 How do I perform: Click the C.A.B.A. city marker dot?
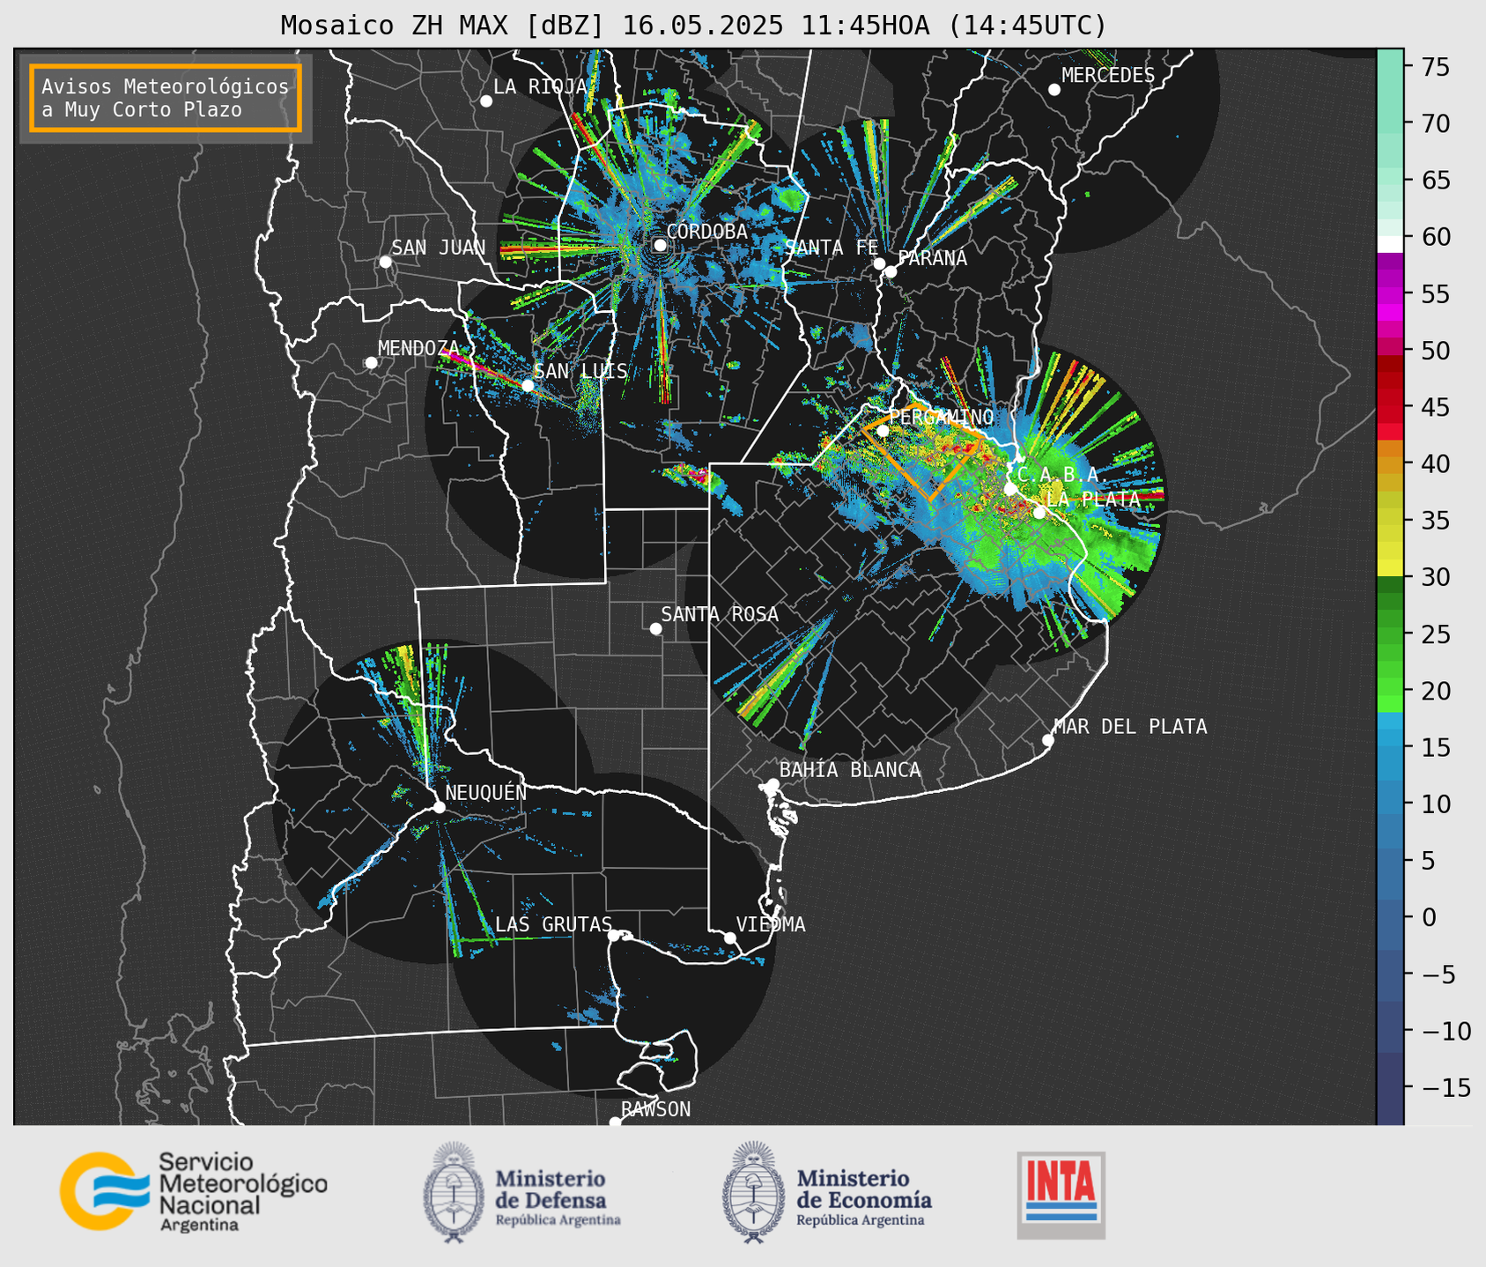[x=1010, y=489]
